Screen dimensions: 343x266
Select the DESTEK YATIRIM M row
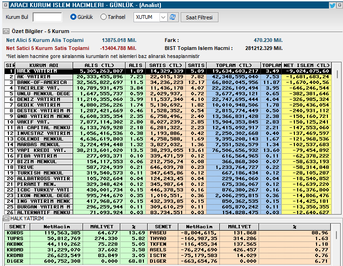click(168, 111)
